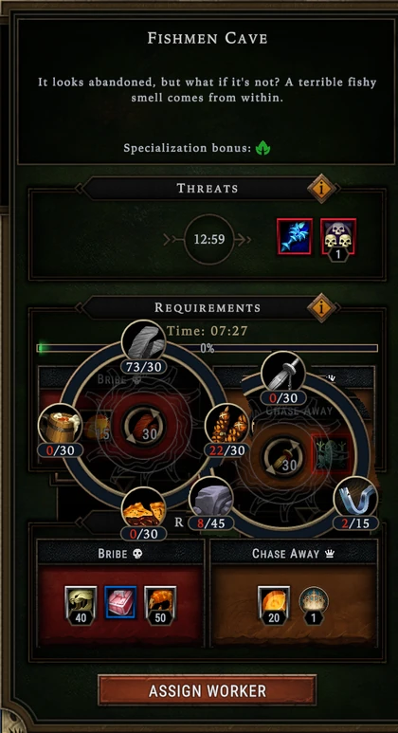Screen dimensions: 398x733
Task: Select the Bribe option header
Action: pos(120,554)
